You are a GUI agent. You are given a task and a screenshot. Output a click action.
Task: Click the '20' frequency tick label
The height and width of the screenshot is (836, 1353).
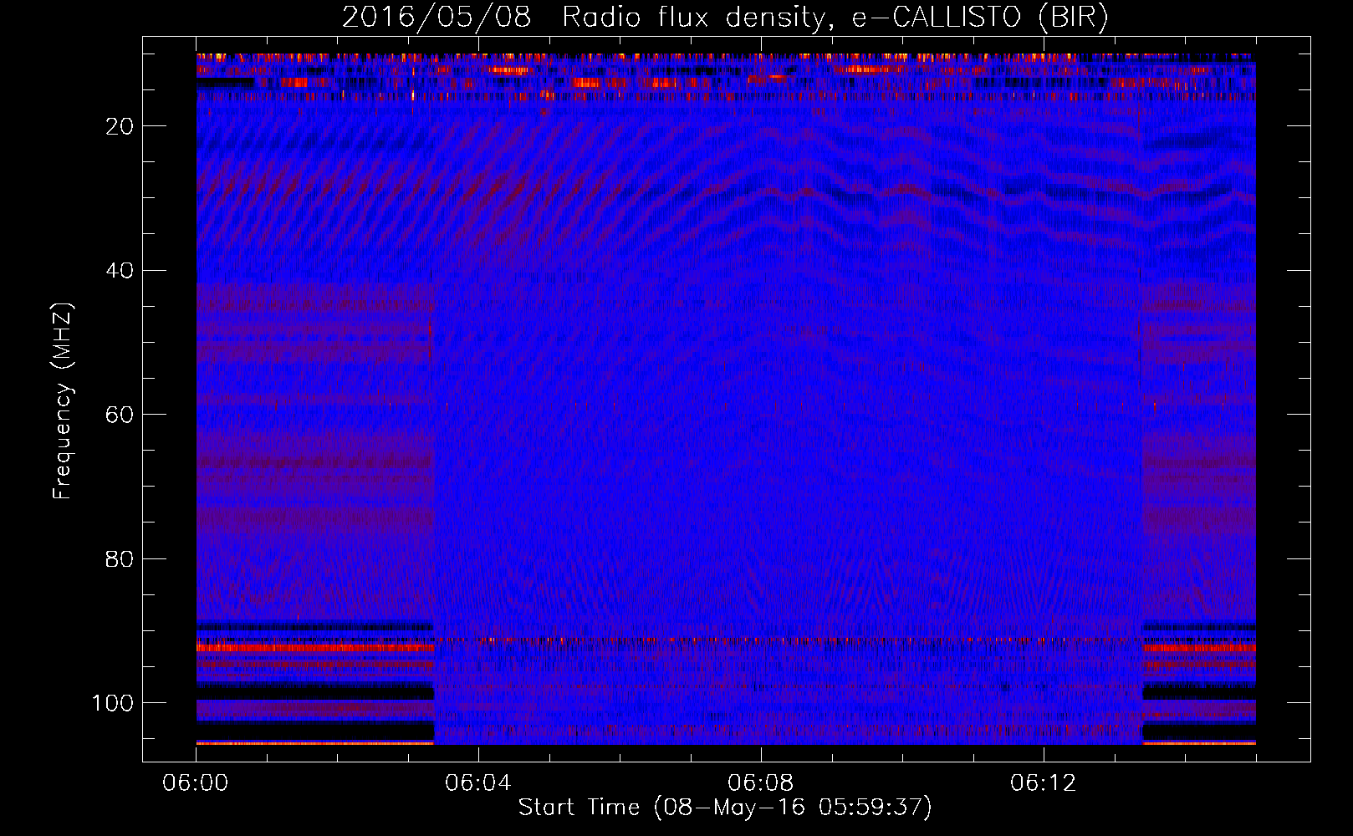(x=120, y=126)
